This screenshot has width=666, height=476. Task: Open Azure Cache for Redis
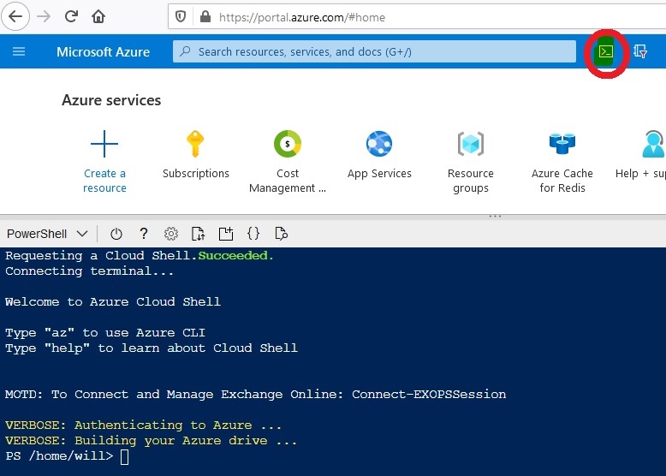pyautogui.click(x=562, y=161)
